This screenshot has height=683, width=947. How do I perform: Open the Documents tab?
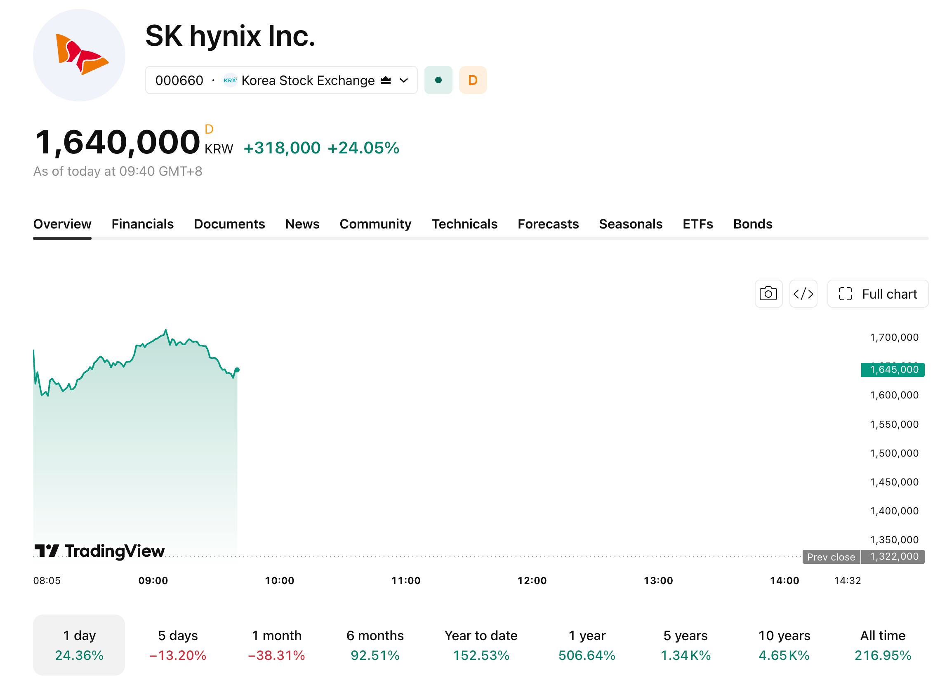[x=229, y=224]
